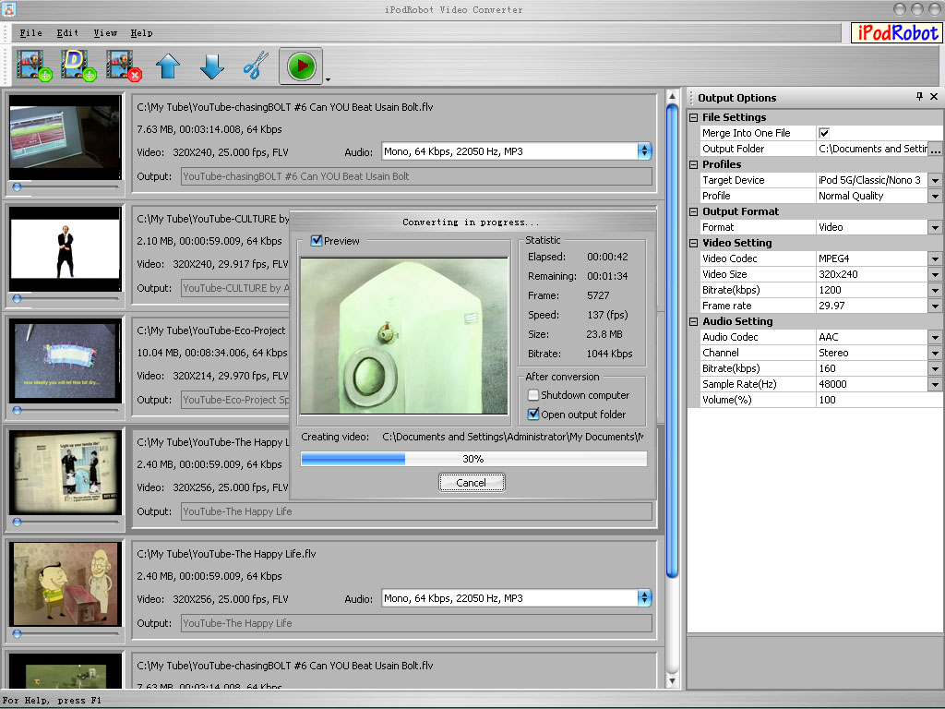The image size is (945, 709).
Task: Uncheck the Preview checkbox
Action: [317, 241]
